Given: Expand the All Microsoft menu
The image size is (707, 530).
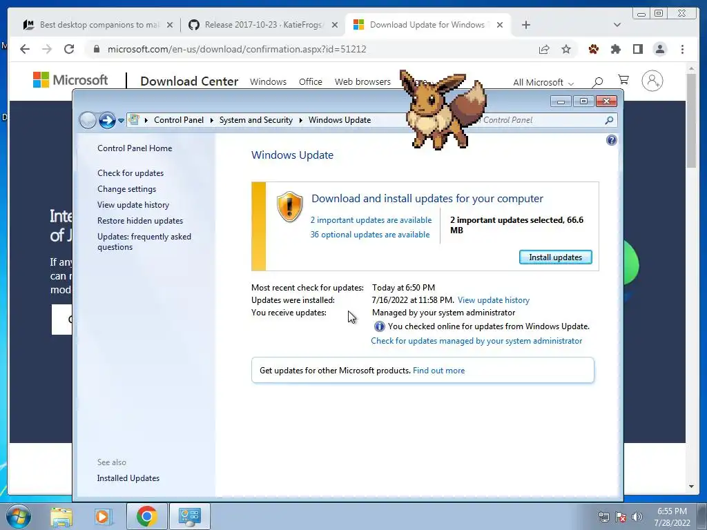Looking at the screenshot, I should (x=543, y=82).
